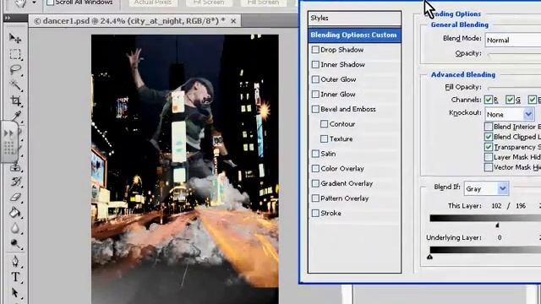Open the Satin style settings
Screen dimensions: 541x304
click(328, 154)
